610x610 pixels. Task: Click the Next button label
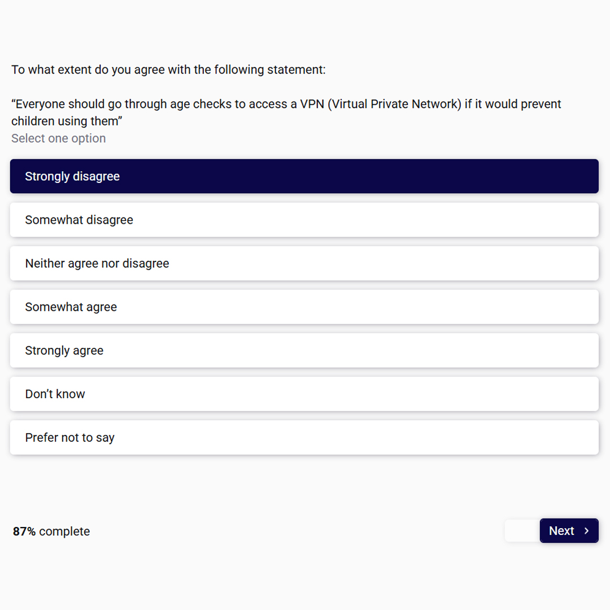pyautogui.click(x=561, y=530)
